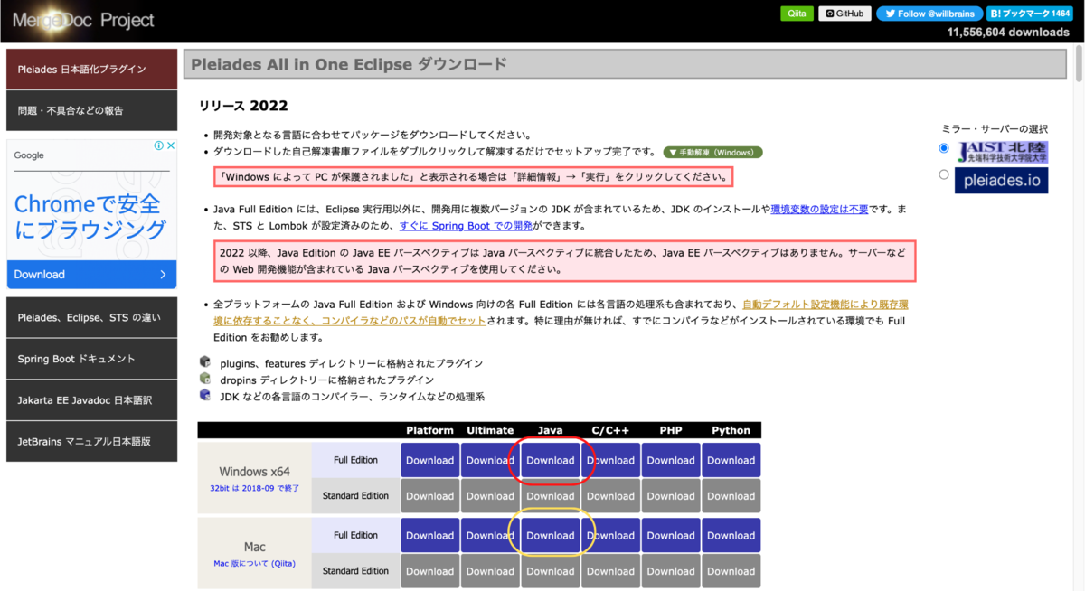Open 環境変数の設定は不要 link
Screen dimensions: 1085x591
(x=819, y=210)
